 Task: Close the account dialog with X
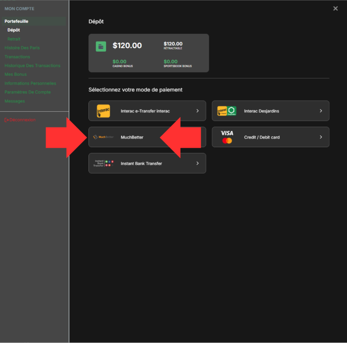(x=336, y=8)
